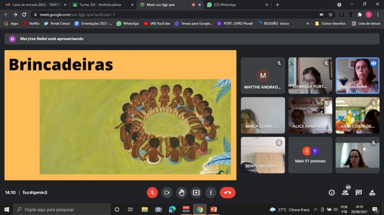The height and width of the screenshot is (215, 384).
Task: Unmute the microphone in Meet
Action: (x=152, y=192)
